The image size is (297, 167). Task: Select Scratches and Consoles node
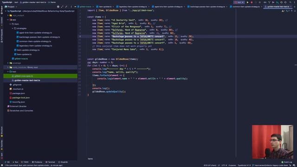pyautogui.click(x=21, y=111)
